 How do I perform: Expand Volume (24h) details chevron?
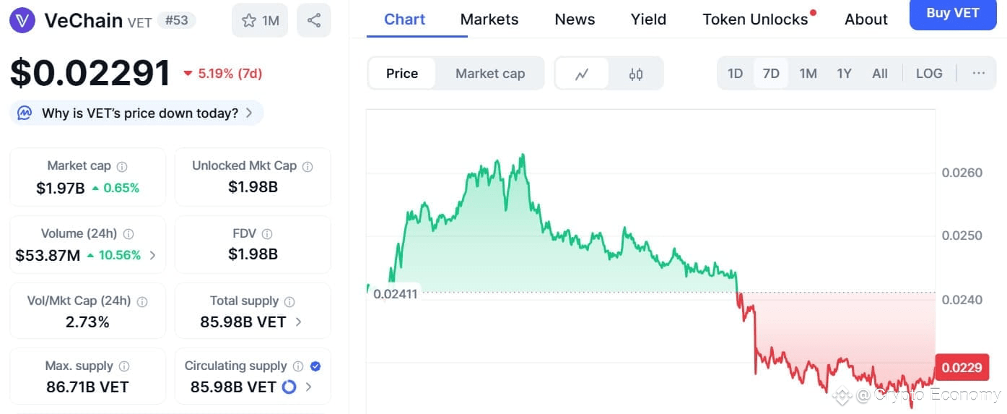coord(152,255)
